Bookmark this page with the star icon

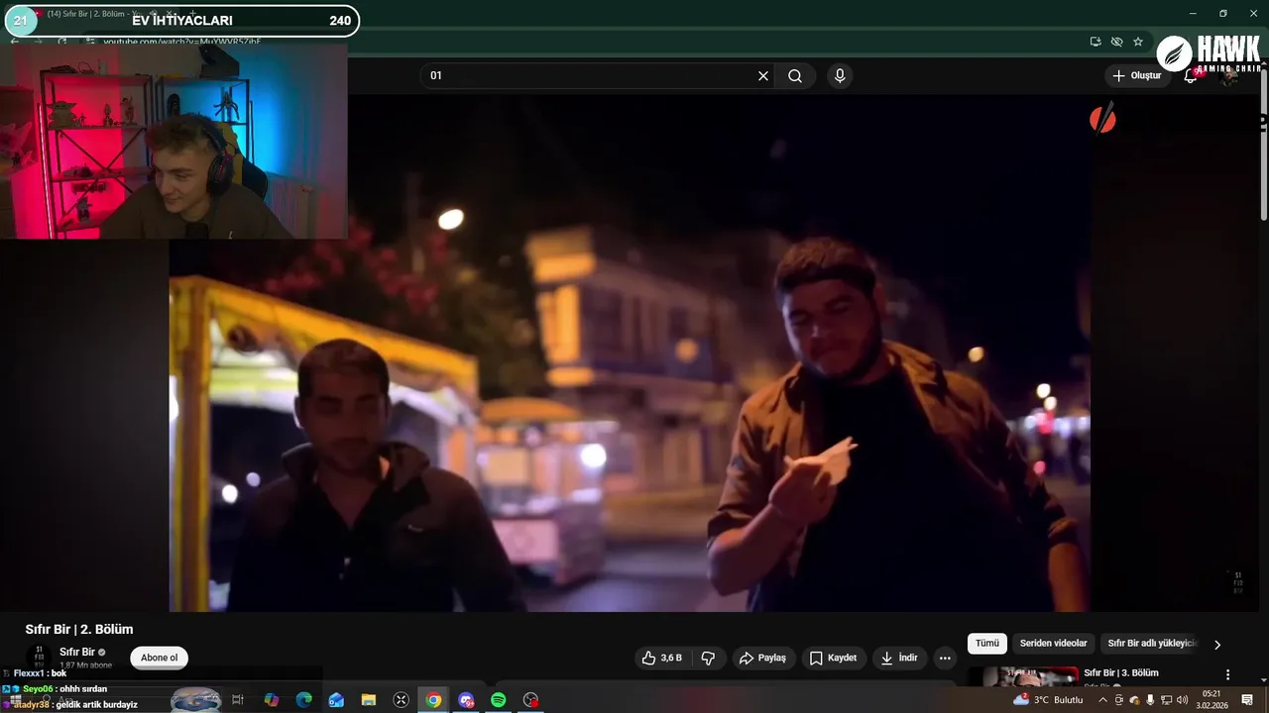1138,42
